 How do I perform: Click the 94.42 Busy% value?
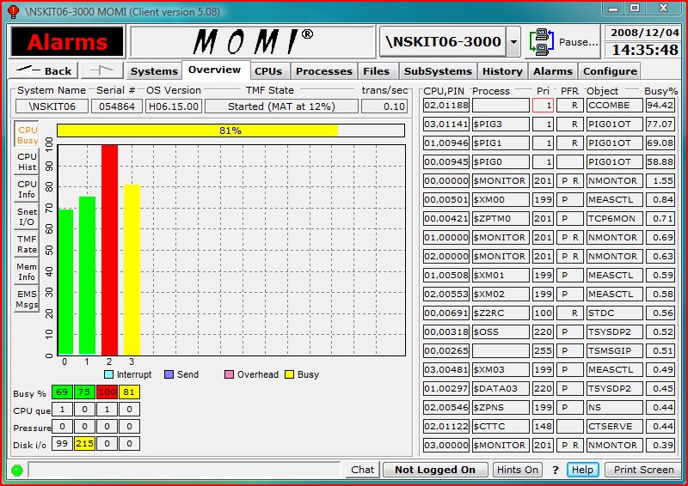[x=660, y=105]
